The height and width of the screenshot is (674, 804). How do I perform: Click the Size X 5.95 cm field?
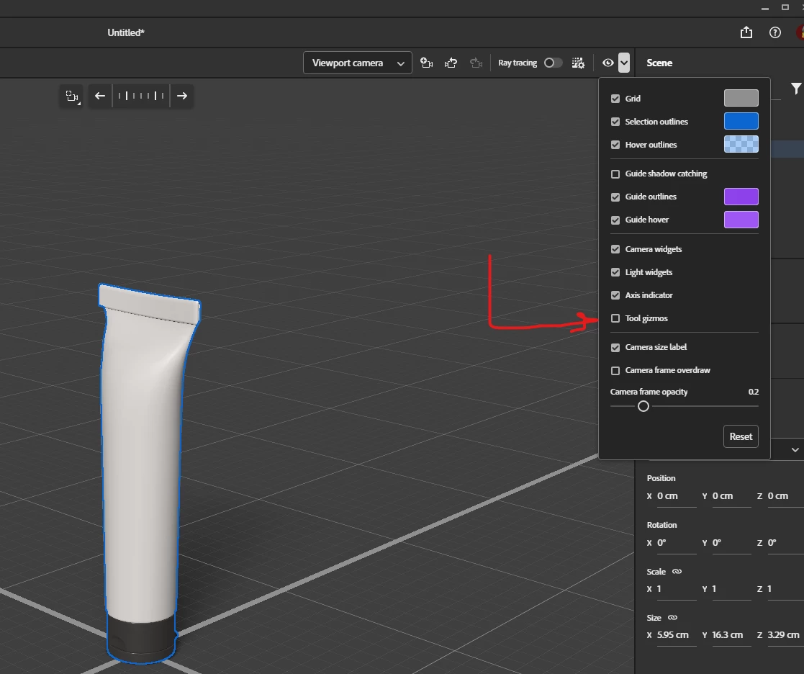point(676,635)
